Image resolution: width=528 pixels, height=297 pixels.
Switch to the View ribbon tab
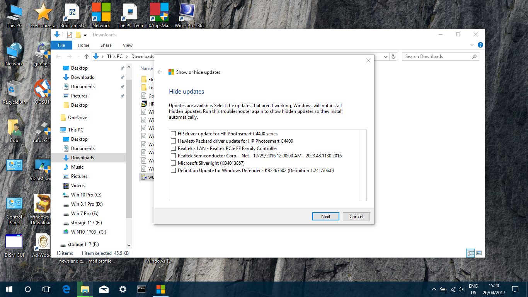[x=128, y=45]
